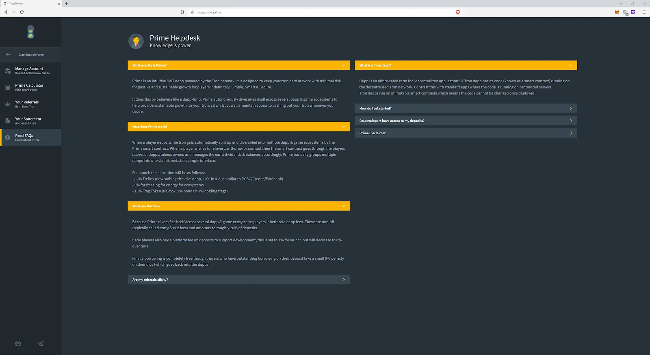Screen dimensions: 650x355
Task: Go to Your Referrals page
Action: (x=30, y=104)
